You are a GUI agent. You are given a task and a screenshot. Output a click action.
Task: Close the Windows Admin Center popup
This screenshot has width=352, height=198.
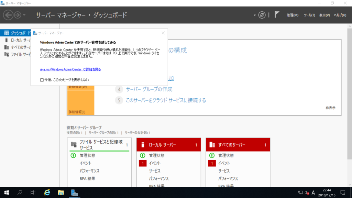tap(163, 33)
